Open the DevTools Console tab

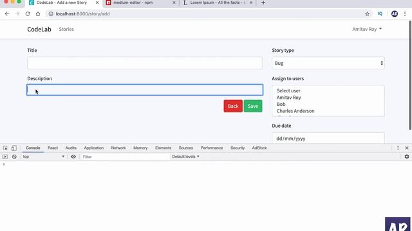pos(33,148)
